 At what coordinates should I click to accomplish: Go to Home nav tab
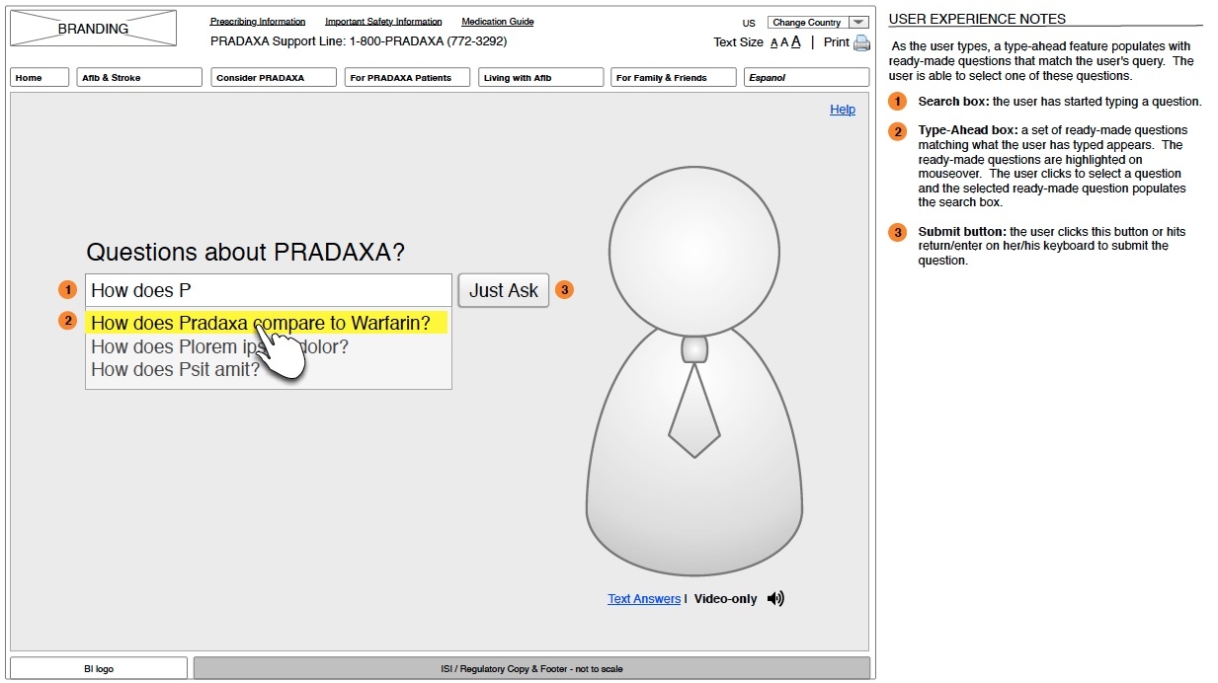point(40,77)
